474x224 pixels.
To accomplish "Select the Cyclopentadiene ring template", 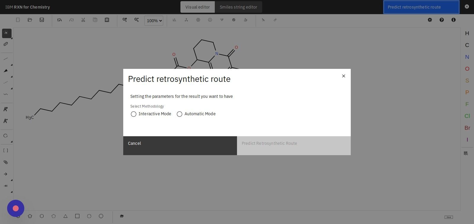I will [x=30, y=216].
